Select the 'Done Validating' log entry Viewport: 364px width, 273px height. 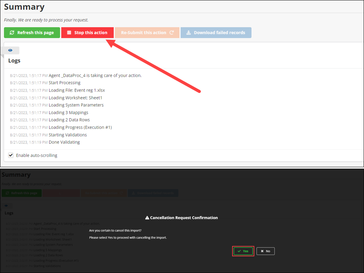coord(64,142)
